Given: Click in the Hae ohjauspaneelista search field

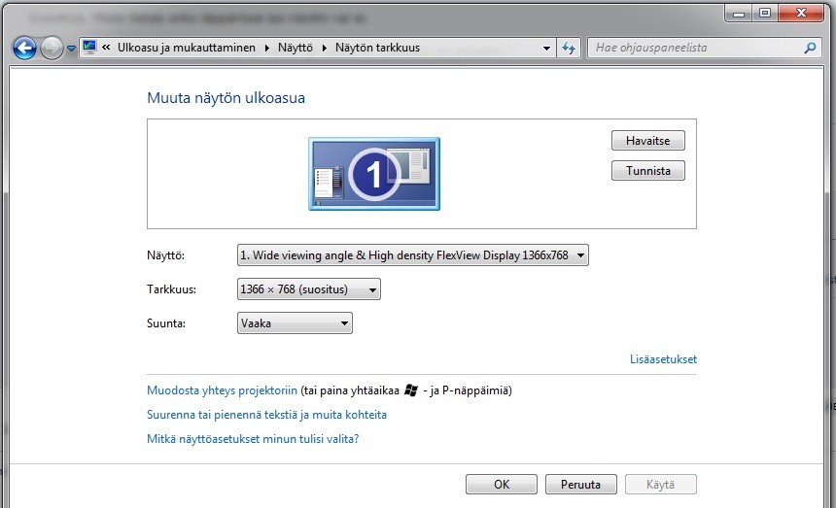Looking at the screenshot, I should 695,48.
